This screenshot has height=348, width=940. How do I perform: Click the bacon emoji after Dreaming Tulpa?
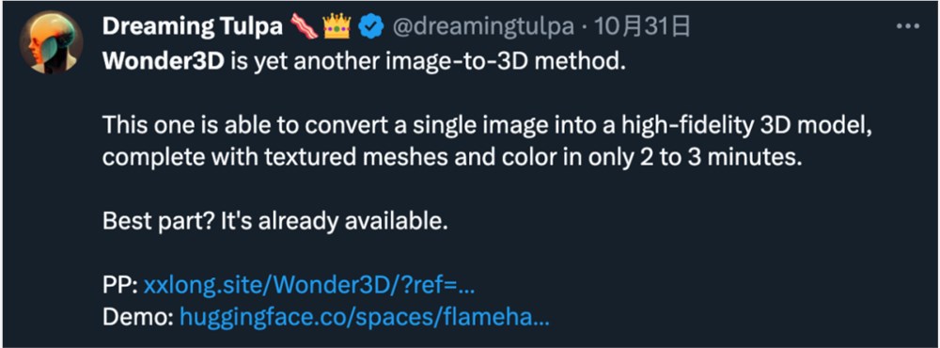click(305, 25)
